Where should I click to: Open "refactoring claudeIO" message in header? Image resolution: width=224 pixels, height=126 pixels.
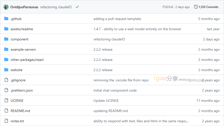pyautogui.click(x=56, y=7)
